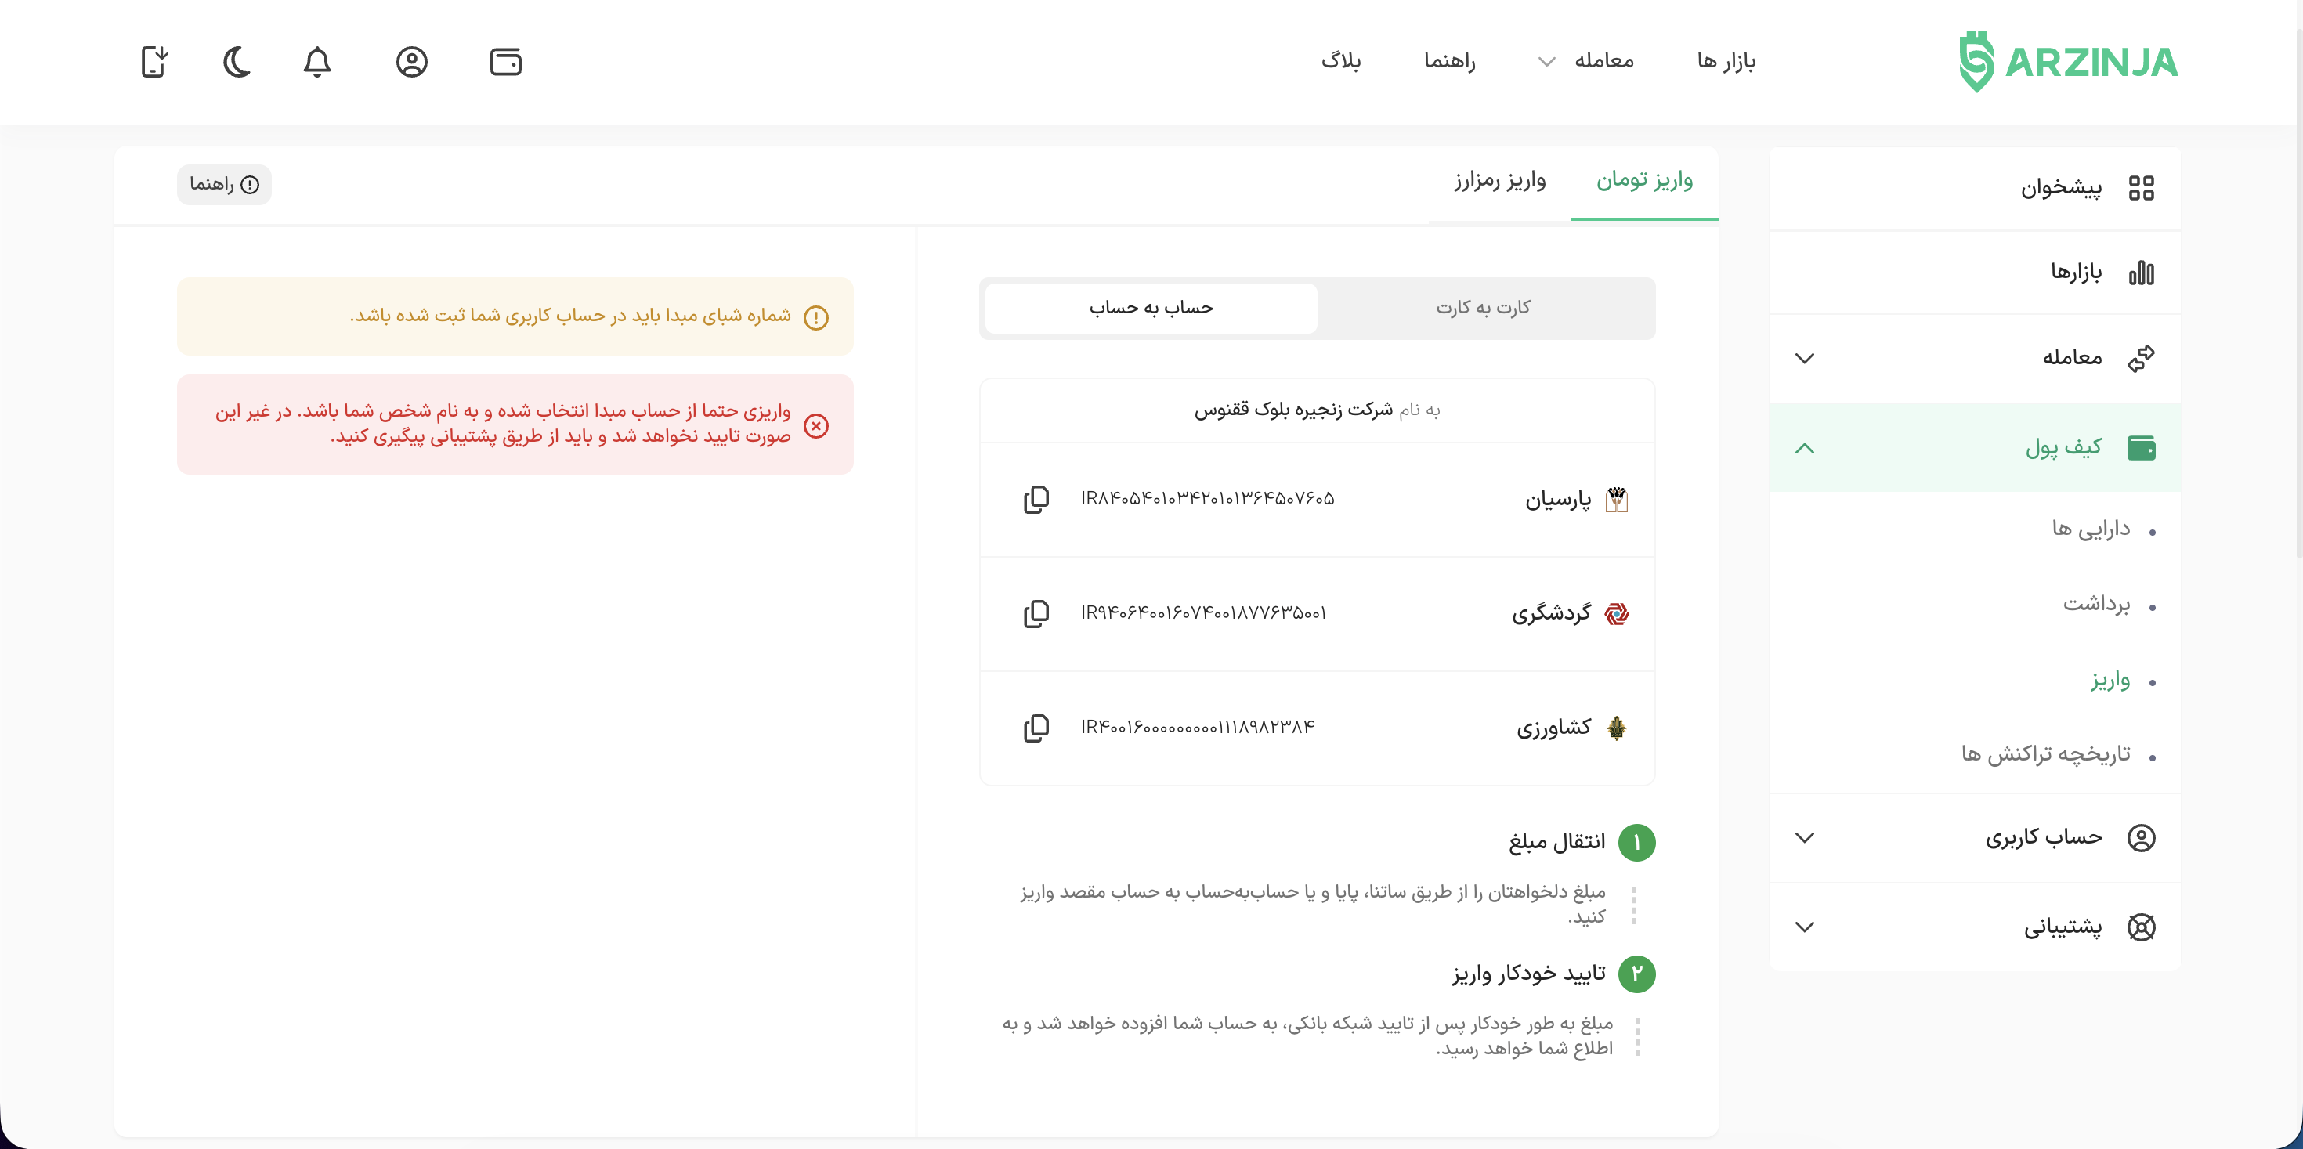The width and height of the screenshot is (2303, 1149).
Task: Click the کیف پول wallet sidebar icon
Action: [2141, 447]
